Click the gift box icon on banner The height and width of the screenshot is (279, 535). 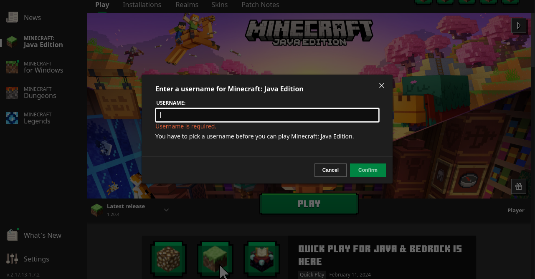tap(519, 186)
